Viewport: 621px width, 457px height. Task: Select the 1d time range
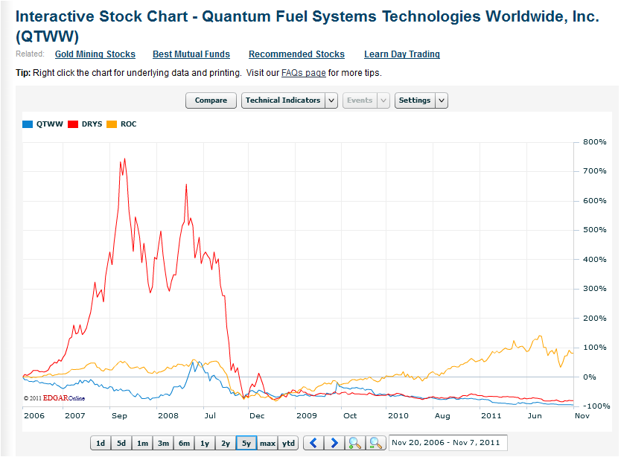coord(101,443)
